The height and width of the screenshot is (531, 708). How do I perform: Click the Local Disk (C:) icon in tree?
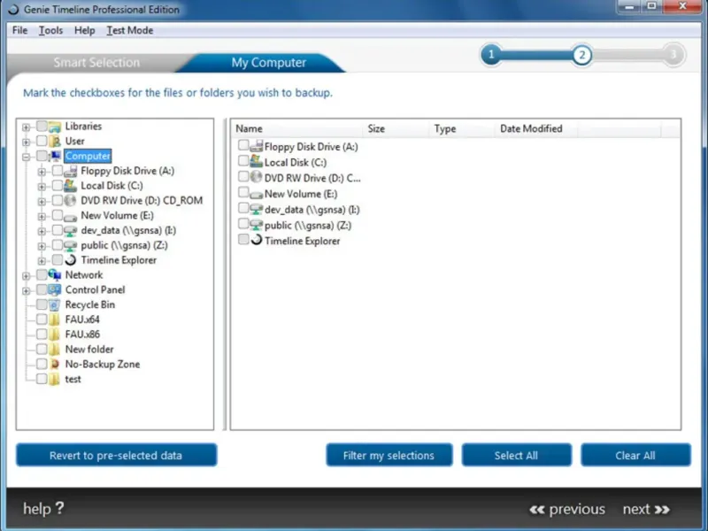(71, 186)
